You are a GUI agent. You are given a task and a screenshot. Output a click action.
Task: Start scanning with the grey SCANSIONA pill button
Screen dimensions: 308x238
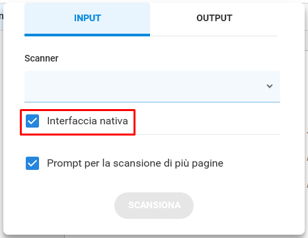[154, 206]
